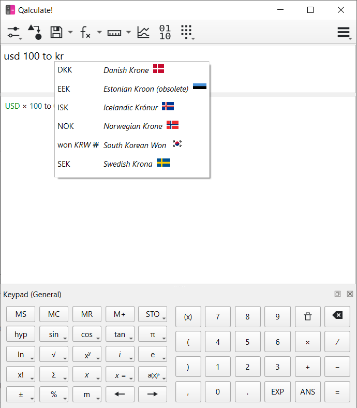This screenshot has height=408, width=357.
Task: Click the backspace delete icon
Action: pyautogui.click(x=337, y=317)
